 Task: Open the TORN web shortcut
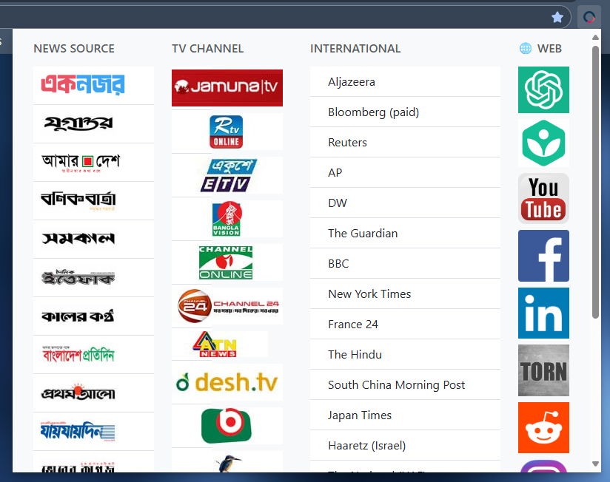click(x=543, y=370)
